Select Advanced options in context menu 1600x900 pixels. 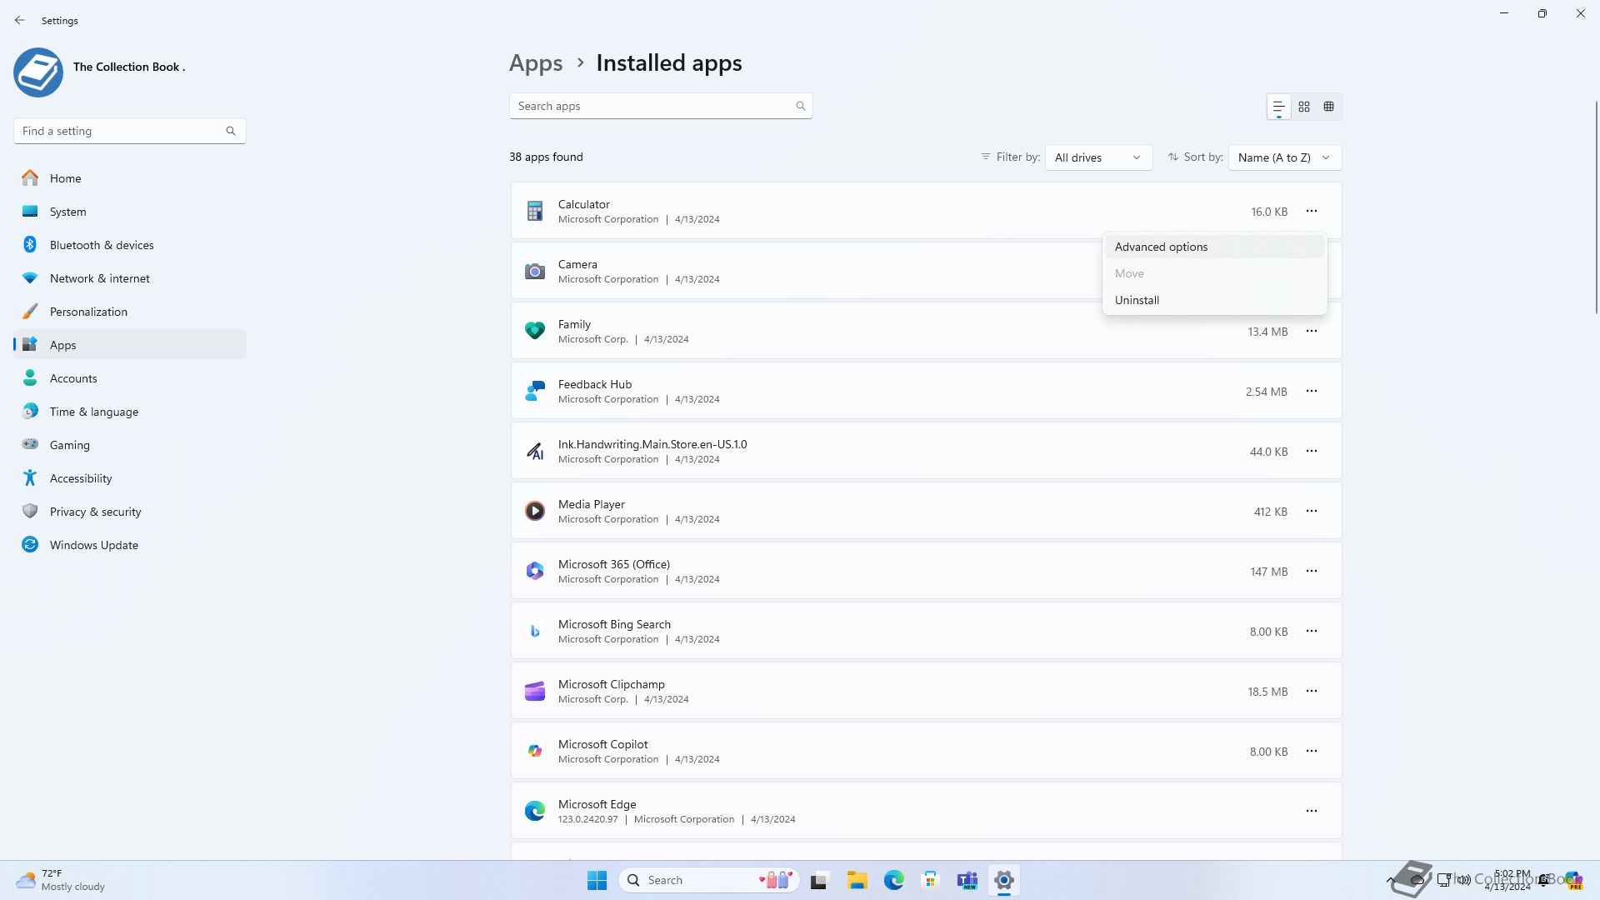click(x=1214, y=247)
